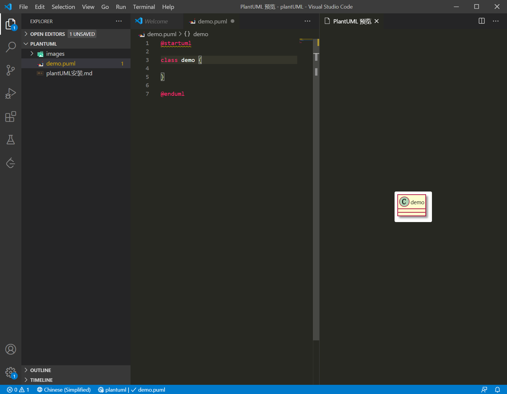Click the editor minimap
Screen dimensions: 507x394
tap(306, 41)
